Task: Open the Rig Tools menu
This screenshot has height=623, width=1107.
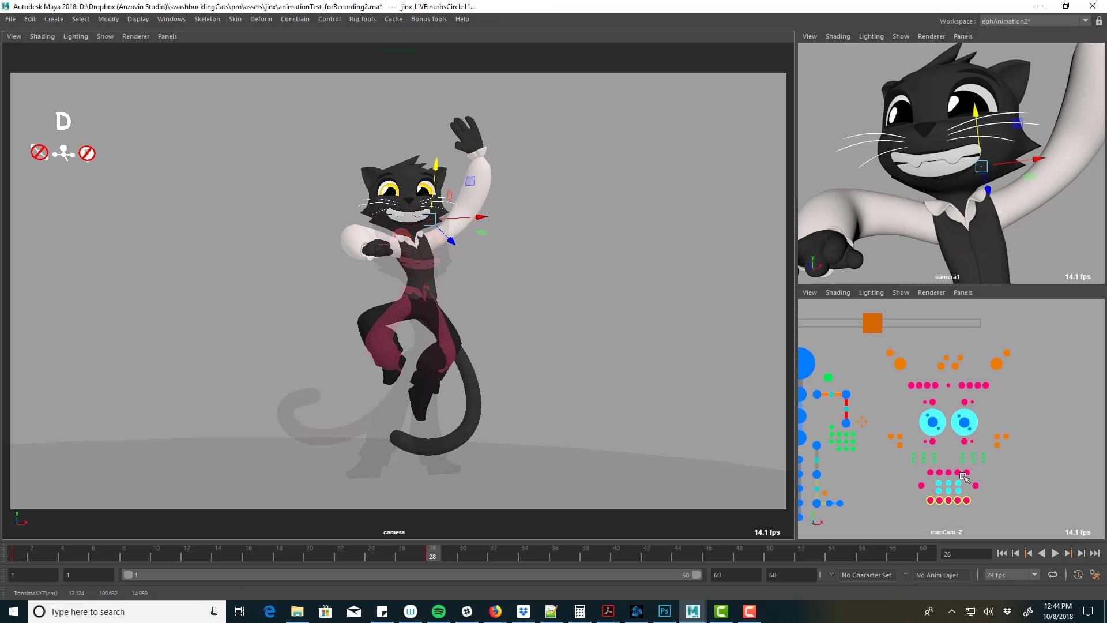Action: (363, 19)
